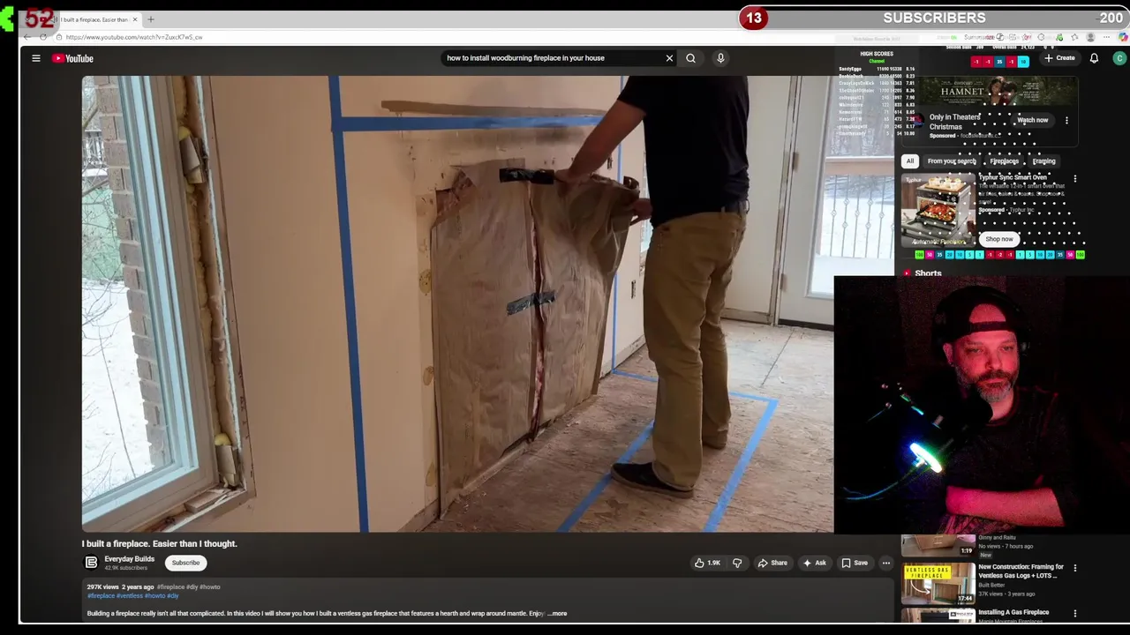Open options for Typhur Sync Smart Oven ad

(1074, 179)
